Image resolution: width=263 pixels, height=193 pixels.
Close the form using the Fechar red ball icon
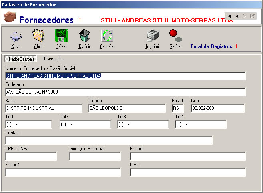coord(175,35)
